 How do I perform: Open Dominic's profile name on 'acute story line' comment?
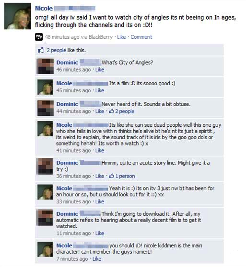[67, 163]
